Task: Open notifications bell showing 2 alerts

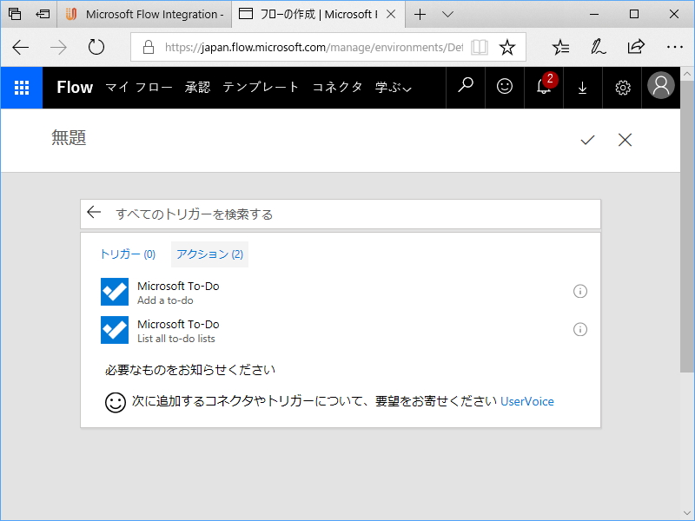Action: pyautogui.click(x=543, y=87)
